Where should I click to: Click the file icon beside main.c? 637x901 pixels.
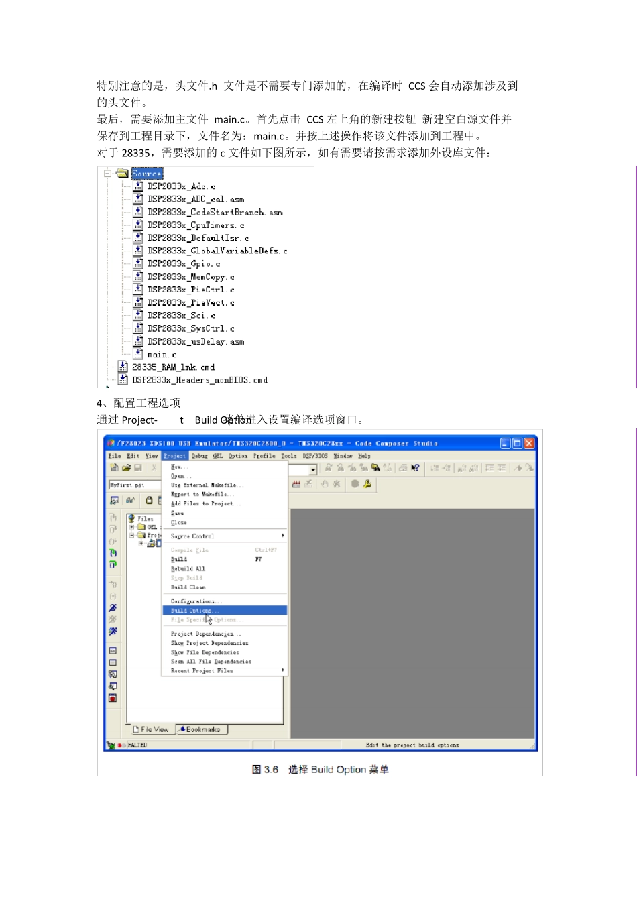(x=138, y=354)
